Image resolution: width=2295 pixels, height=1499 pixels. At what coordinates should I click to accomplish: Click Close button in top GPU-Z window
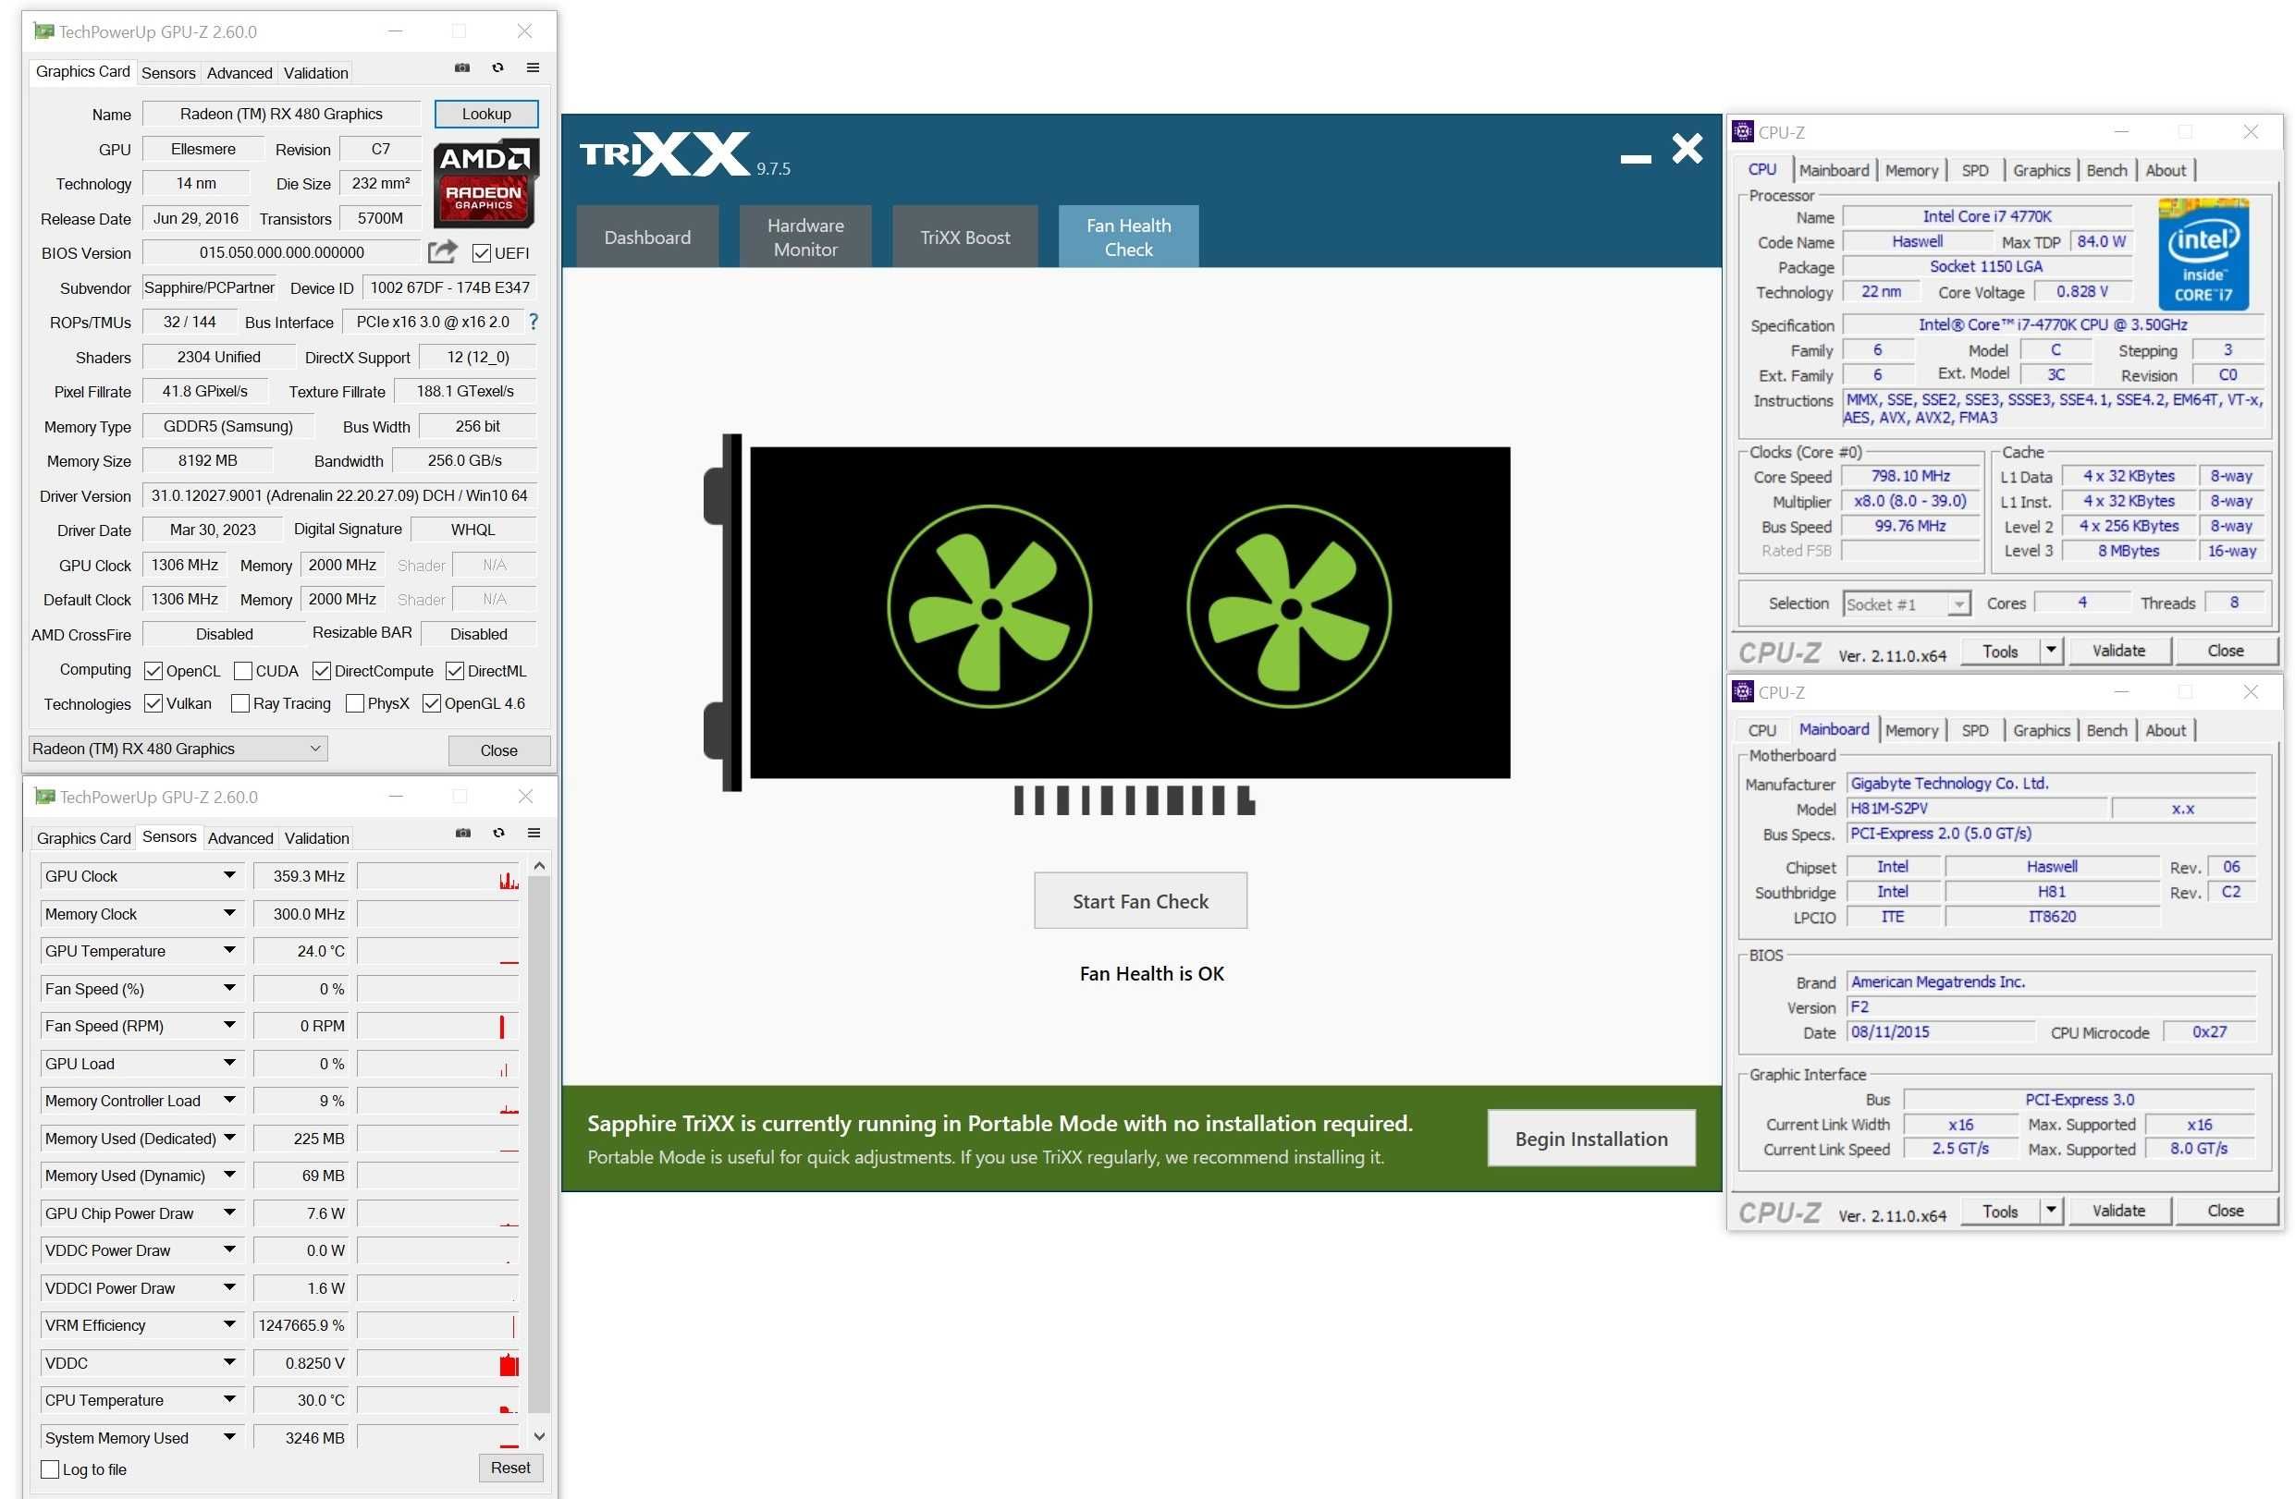point(498,750)
